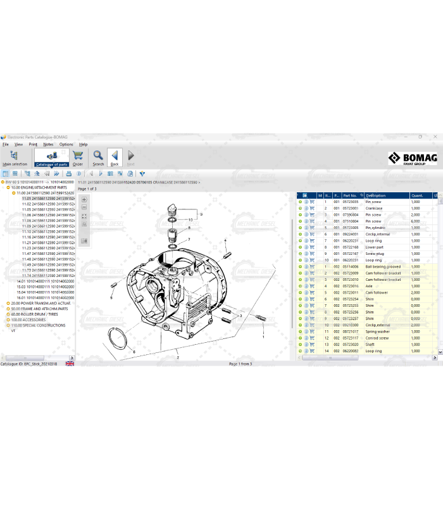Click the zoom in button beside the drawing
This screenshot has width=443, height=506.
(84, 200)
